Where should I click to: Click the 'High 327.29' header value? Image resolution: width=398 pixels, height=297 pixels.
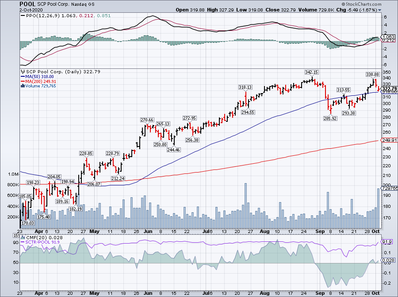click(220, 10)
